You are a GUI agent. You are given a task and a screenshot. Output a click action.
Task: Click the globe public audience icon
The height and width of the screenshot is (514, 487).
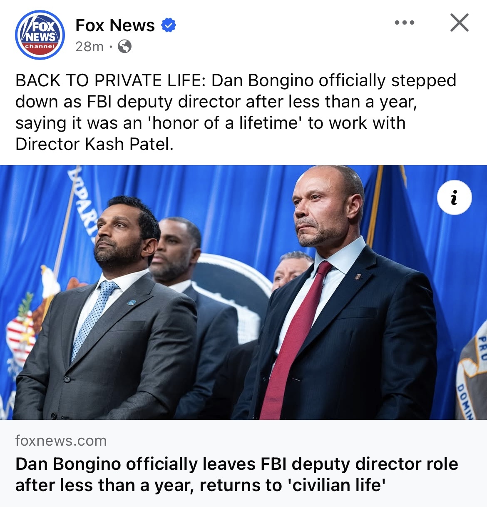(x=124, y=46)
